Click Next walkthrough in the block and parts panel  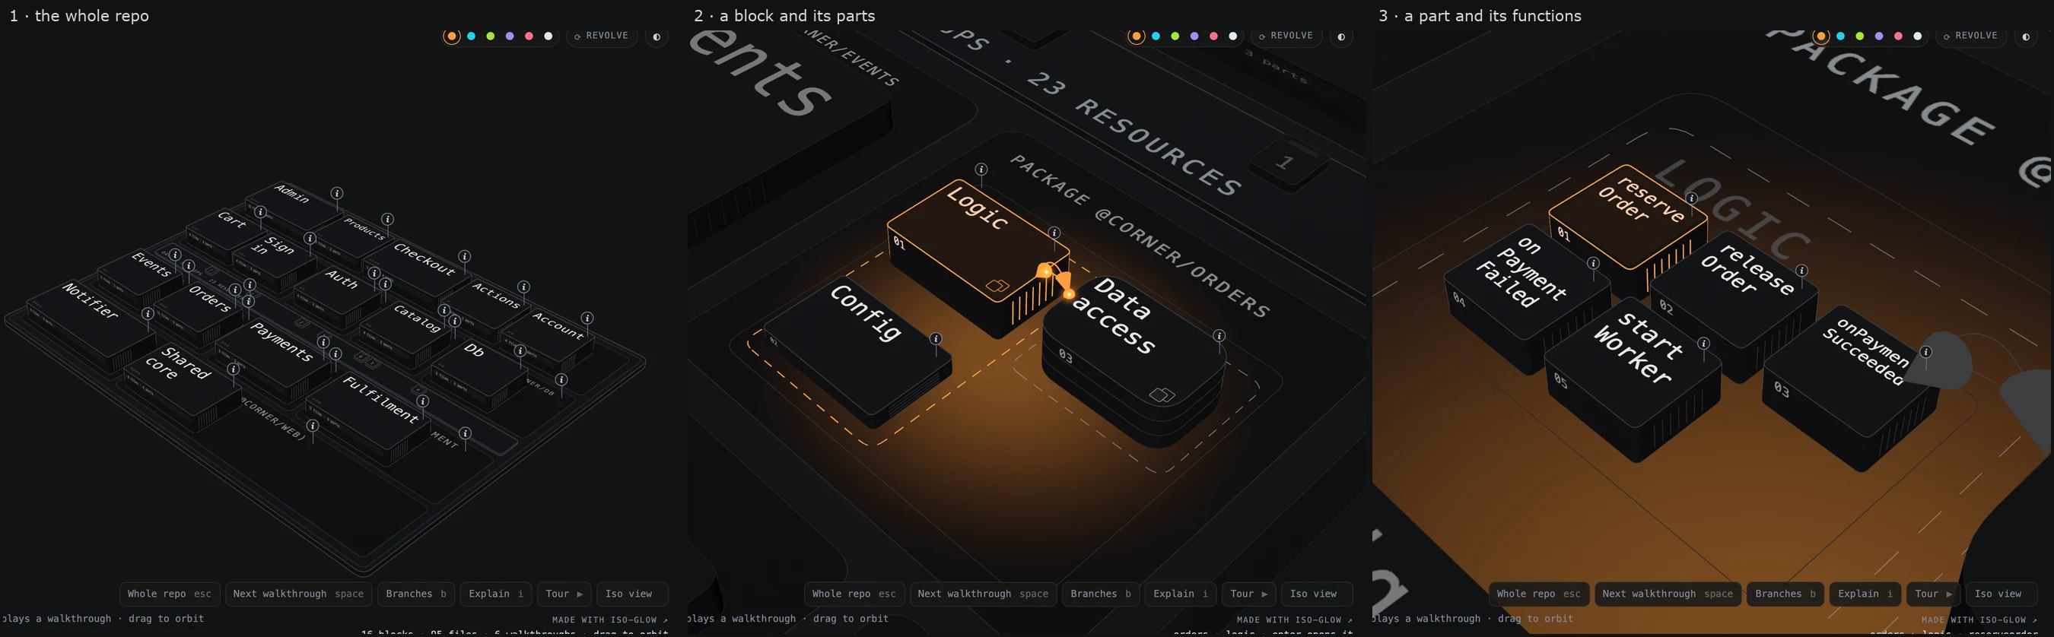coord(983,594)
